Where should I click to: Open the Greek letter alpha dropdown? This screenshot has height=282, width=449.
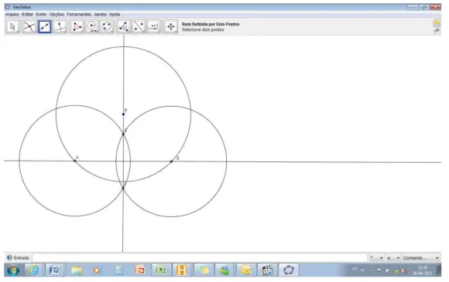coord(393,258)
